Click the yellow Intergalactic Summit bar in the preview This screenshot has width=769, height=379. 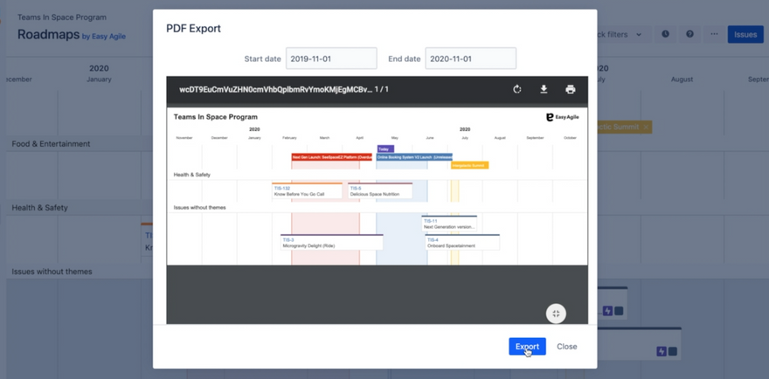(470, 166)
